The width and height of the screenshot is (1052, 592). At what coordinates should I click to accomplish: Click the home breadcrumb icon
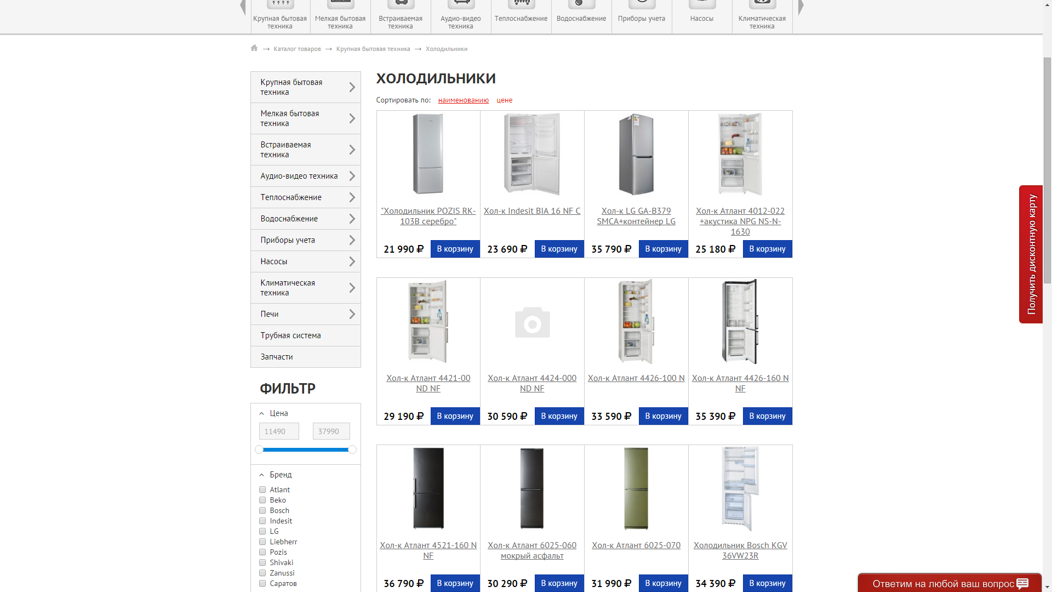point(254,48)
